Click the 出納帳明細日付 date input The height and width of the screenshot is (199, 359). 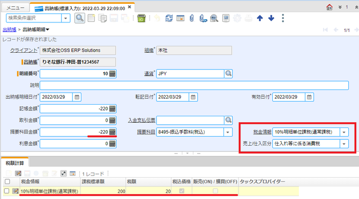(56, 97)
